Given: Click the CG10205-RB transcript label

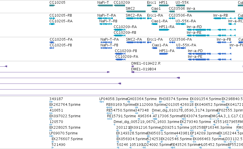Looking at the screenshot, I should (61, 15).
